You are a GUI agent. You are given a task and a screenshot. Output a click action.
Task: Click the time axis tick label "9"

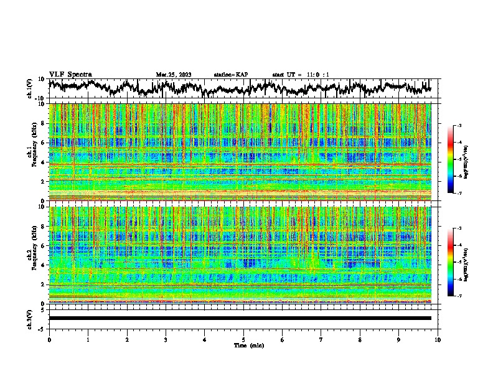[x=398, y=340]
